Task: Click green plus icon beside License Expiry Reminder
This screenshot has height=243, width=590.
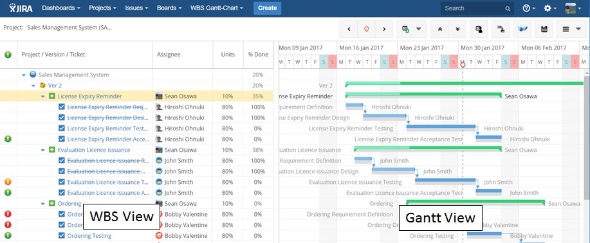Action: click(x=52, y=96)
